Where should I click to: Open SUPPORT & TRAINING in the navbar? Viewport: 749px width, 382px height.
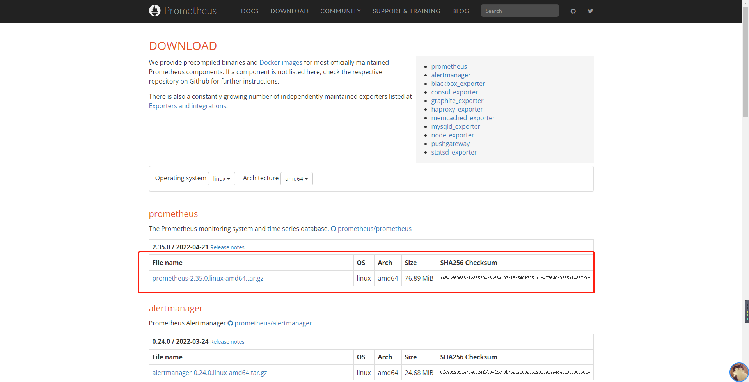(x=406, y=11)
